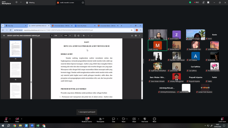This screenshot has width=228, height=128.
Task: Open Windows taskbar search
Action: coord(9,126)
